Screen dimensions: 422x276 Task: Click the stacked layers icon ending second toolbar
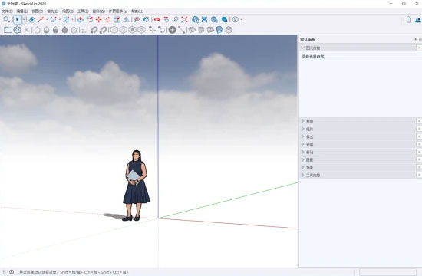coord(229,30)
